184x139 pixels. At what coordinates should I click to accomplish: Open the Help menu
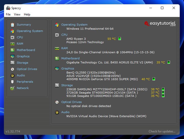click(x=27, y=14)
